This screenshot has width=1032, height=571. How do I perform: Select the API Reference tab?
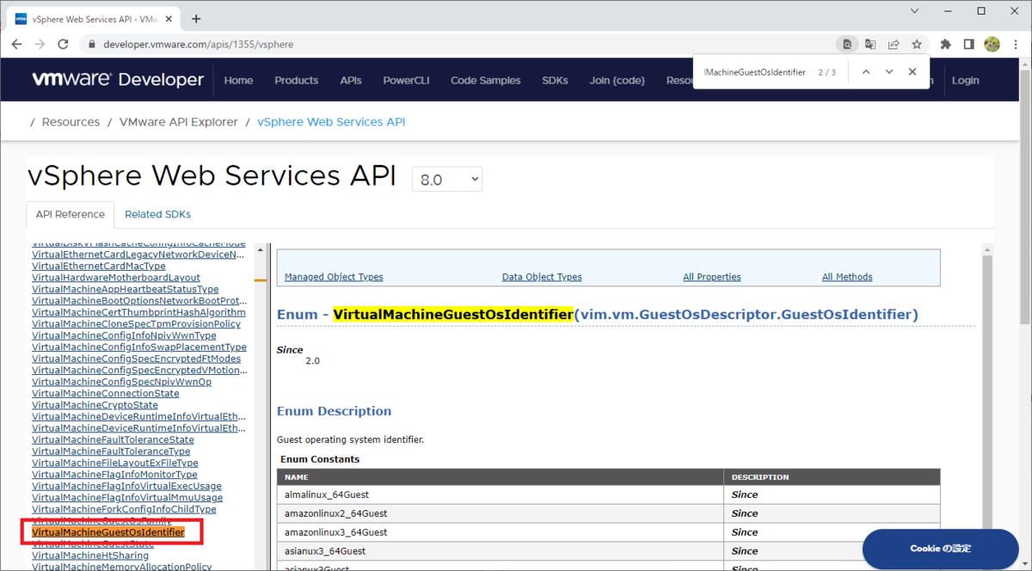pyautogui.click(x=70, y=214)
